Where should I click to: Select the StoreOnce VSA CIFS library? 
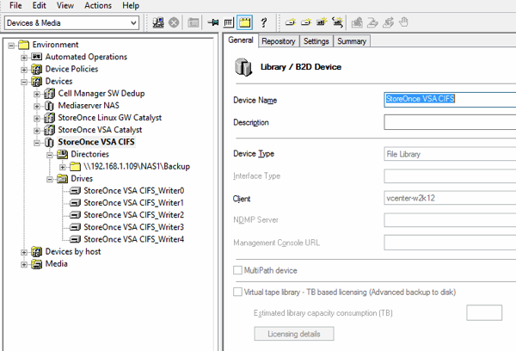(96, 142)
